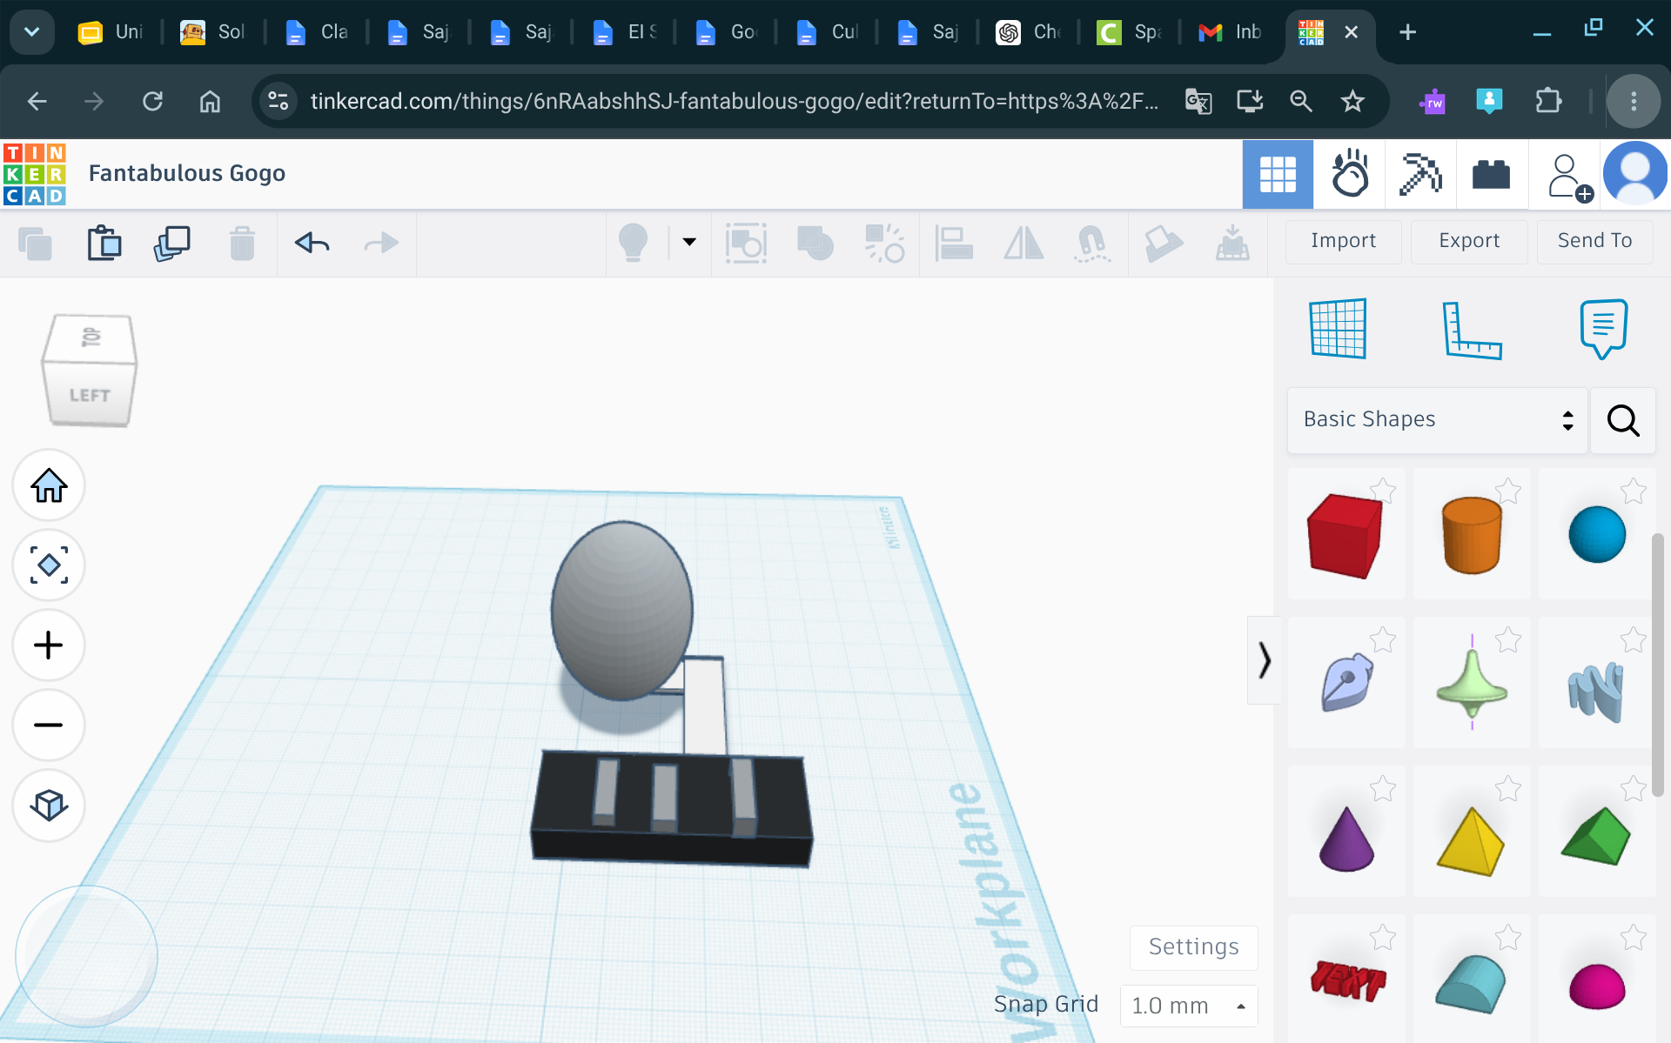Click the Home view button
This screenshot has width=1671, height=1043.
click(x=49, y=485)
